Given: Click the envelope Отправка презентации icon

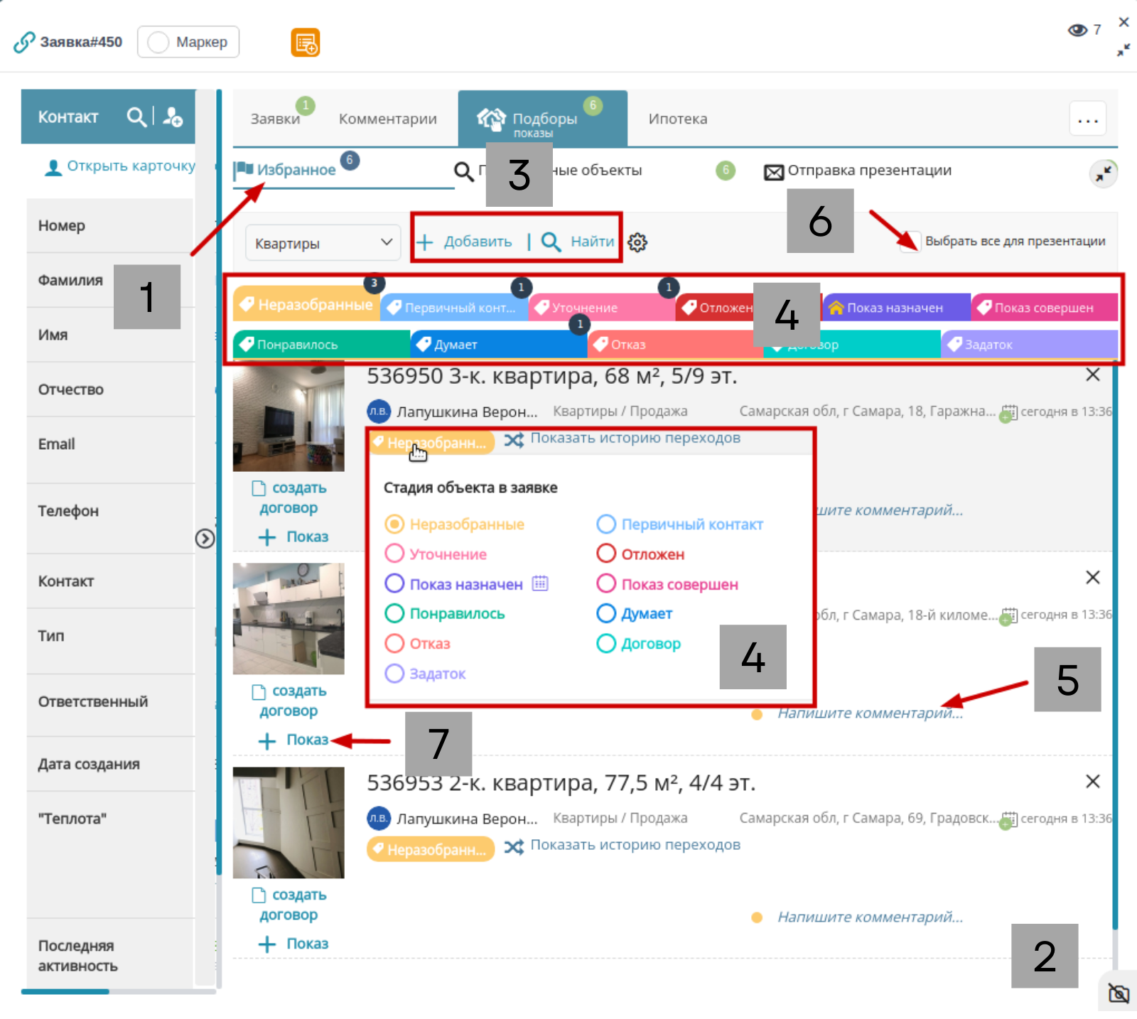Looking at the screenshot, I should pyautogui.click(x=774, y=172).
